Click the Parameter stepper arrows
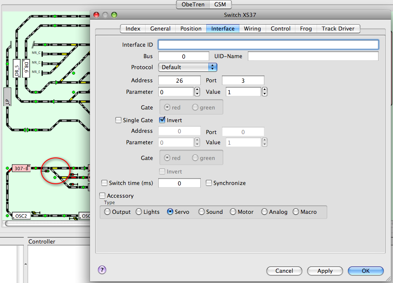Screen dimensions: 393x283 pyautogui.click(x=197, y=92)
